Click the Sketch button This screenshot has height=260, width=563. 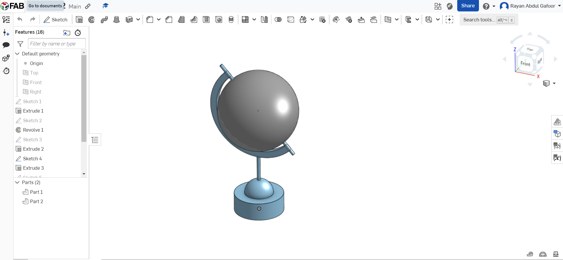tap(56, 20)
